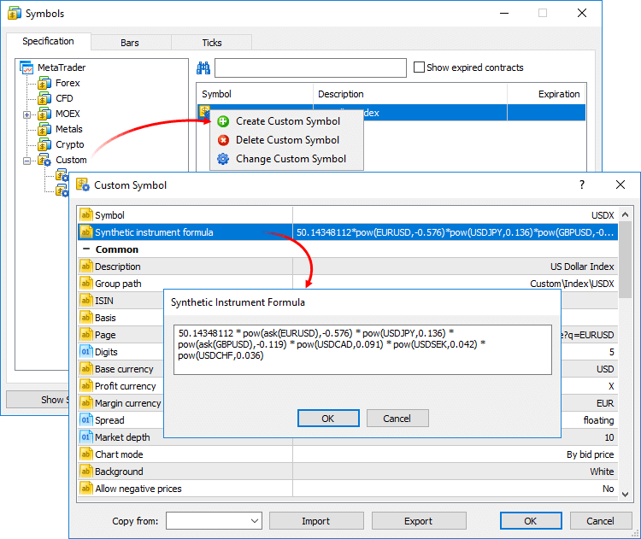Choose Delete Custom Symbol from context menu

click(x=286, y=140)
